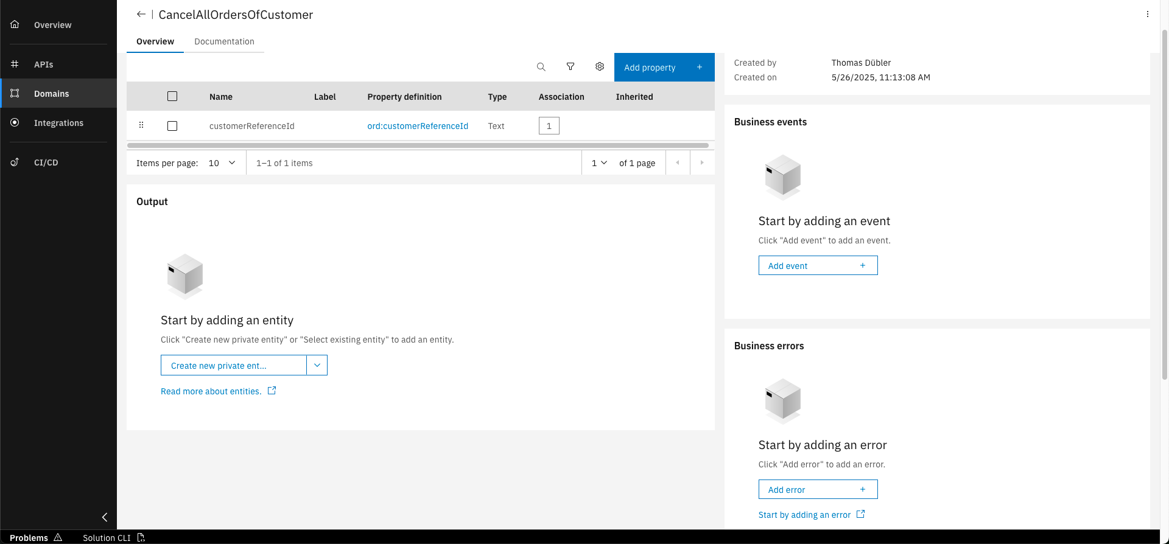Viewport: 1169px width, 544px height.
Task: Click the APIs hash icon in the sidebar
Action: tap(15, 64)
